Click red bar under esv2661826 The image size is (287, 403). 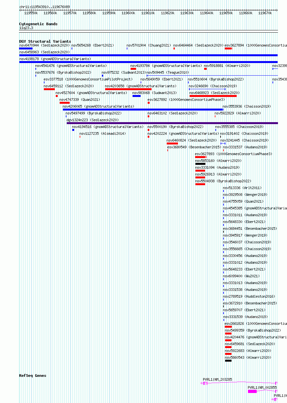point(228,327)
